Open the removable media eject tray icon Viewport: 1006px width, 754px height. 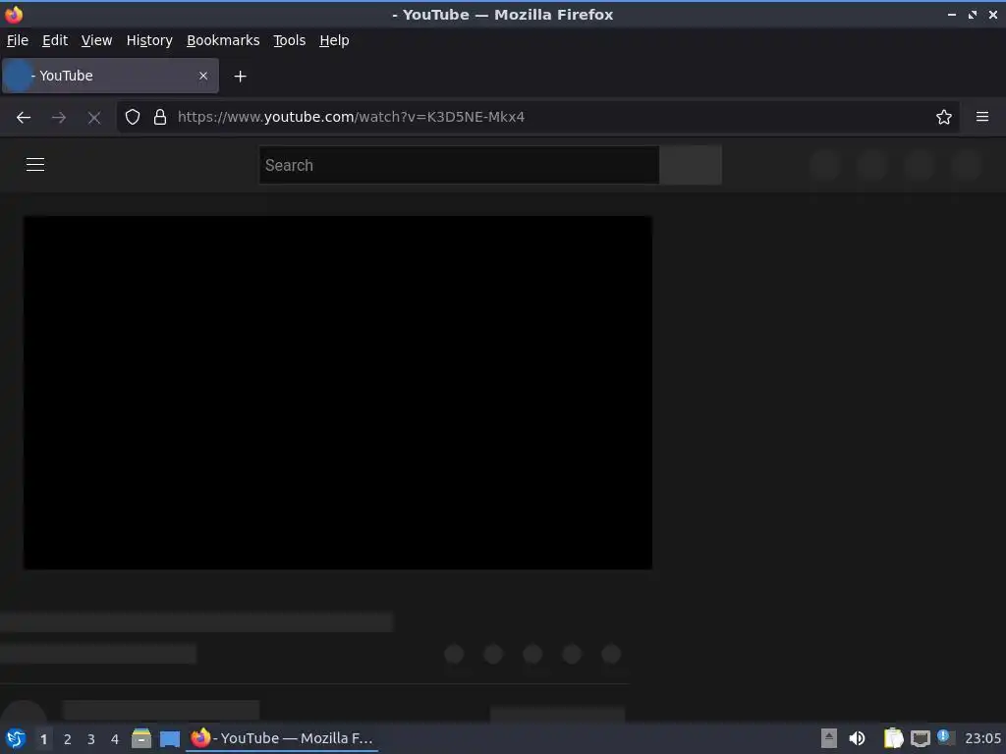[x=829, y=738]
